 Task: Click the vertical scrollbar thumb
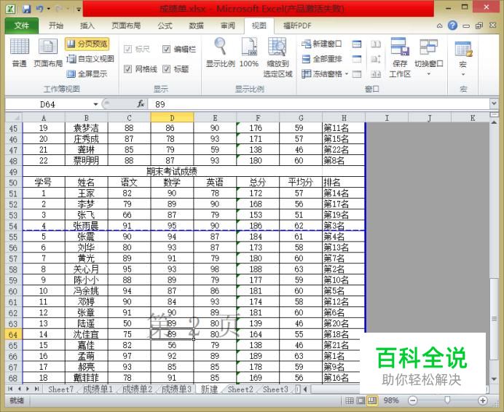pos(494,320)
